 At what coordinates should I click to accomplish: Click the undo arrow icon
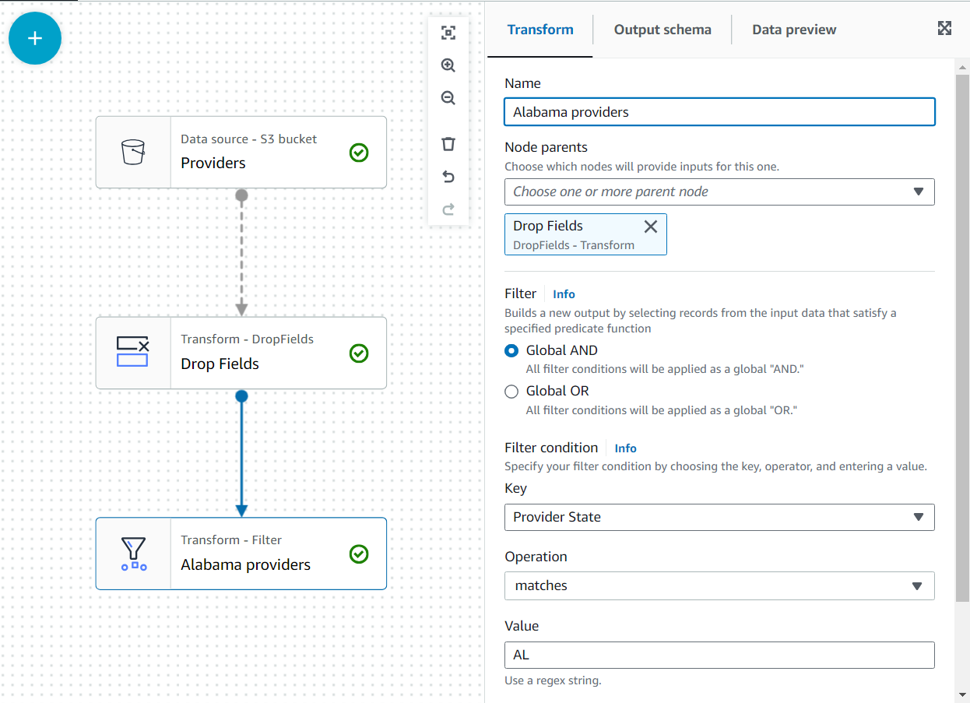coord(448,177)
